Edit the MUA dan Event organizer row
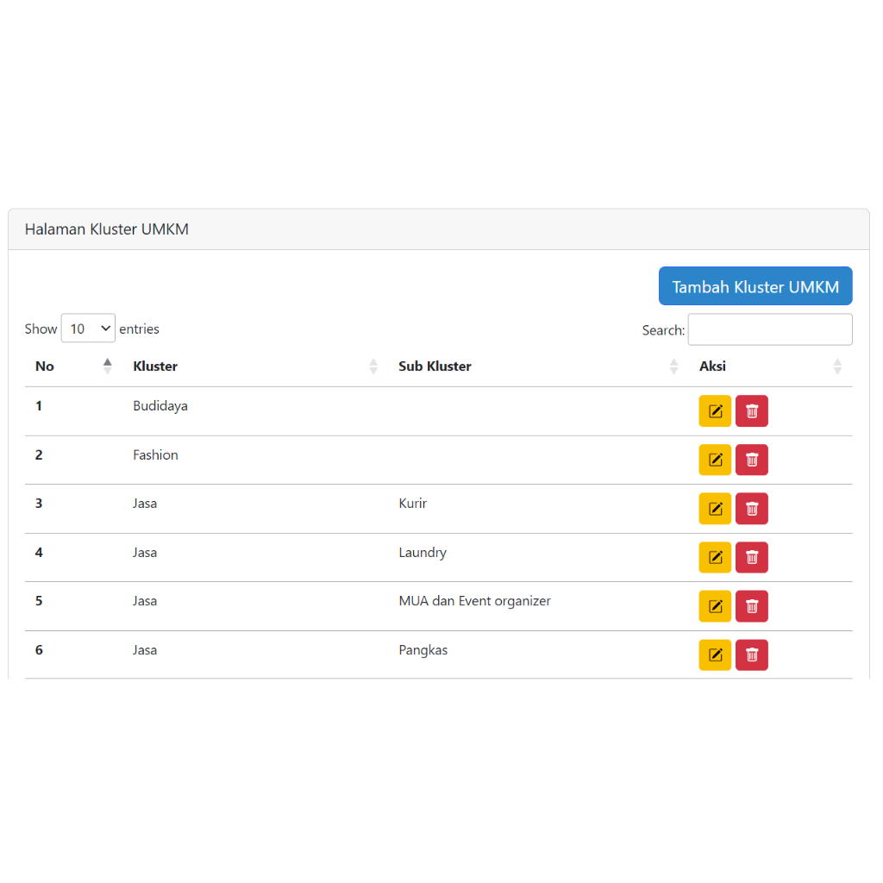Screen dimensions: 883x883 coord(715,606)
